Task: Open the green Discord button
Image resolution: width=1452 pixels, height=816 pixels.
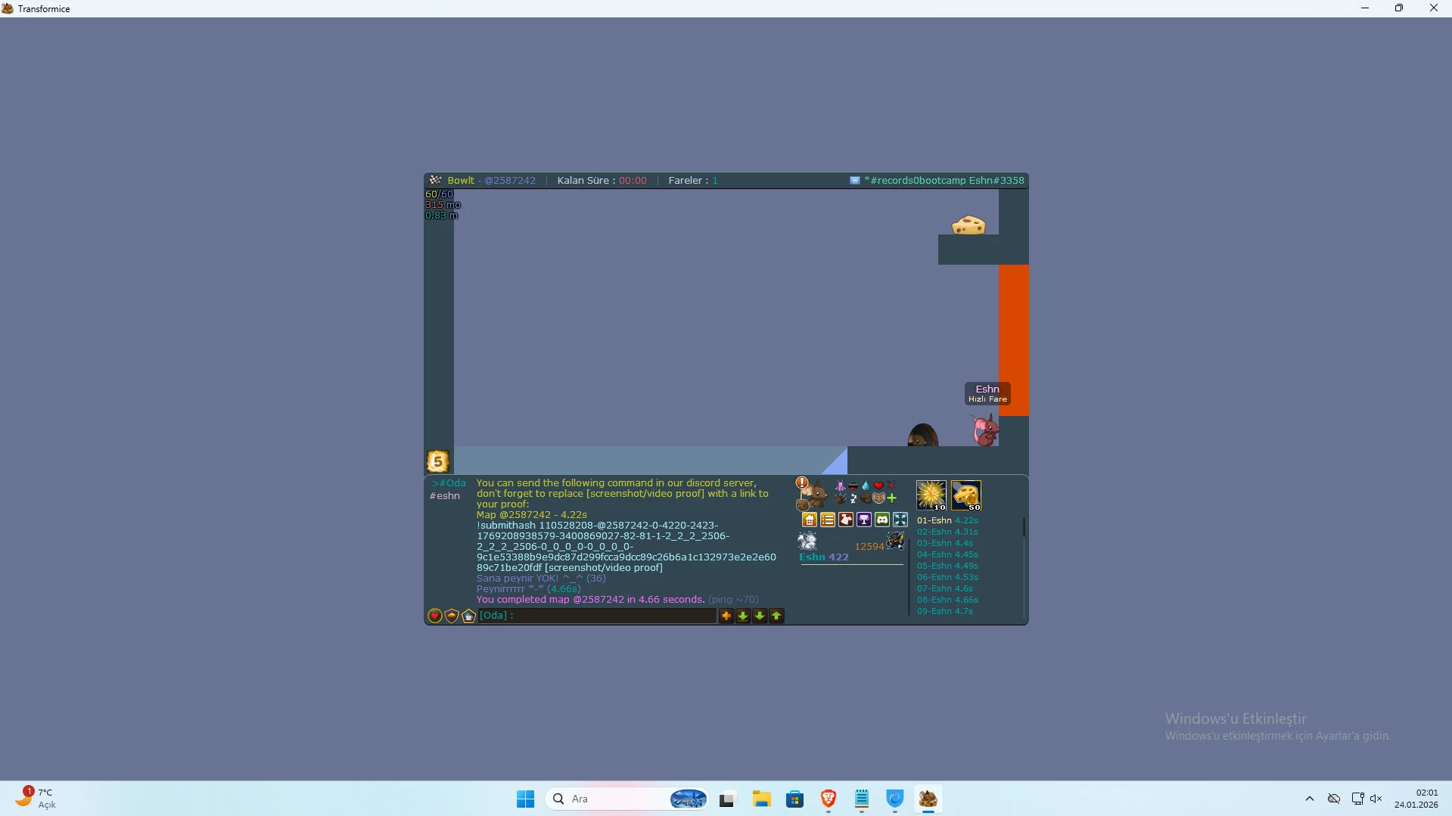Action: pyautogui.click(x=882, y=520)
